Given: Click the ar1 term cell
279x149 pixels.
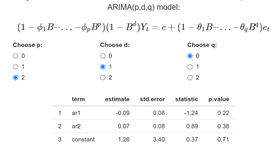Looking at the screenshot, I should [76, 113].
